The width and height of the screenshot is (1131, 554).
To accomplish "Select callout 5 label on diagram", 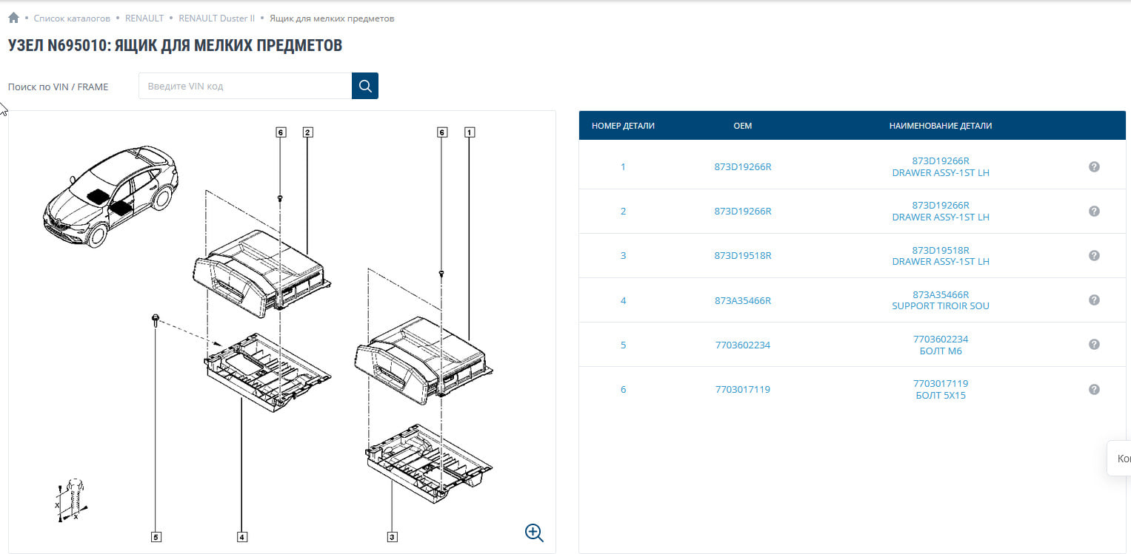I will pyautogui.click(x=156, y=536).
